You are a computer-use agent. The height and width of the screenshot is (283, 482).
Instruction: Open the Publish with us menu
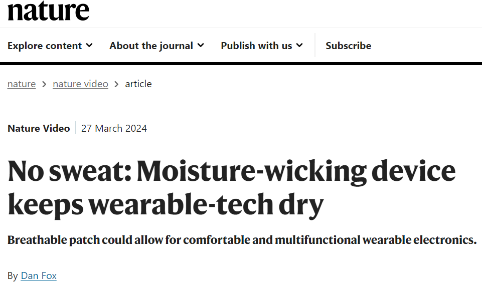pos(262,46)
